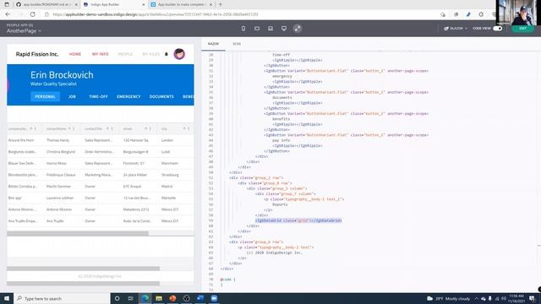The height and width of the screenshot is (304, 541).
Task: Click PEOPLE in preview navigation
Action: click(x=125, y=54)
